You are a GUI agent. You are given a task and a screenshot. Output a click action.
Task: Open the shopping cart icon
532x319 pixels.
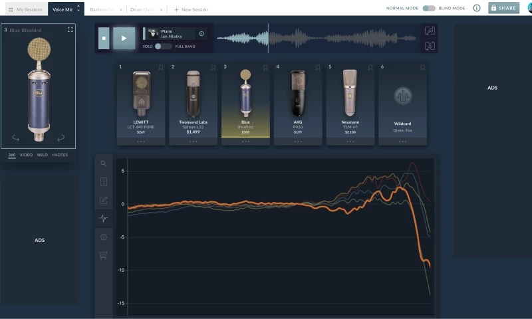click(x=103, y=255)
